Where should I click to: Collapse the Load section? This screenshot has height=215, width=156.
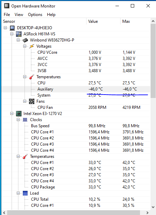18,193
